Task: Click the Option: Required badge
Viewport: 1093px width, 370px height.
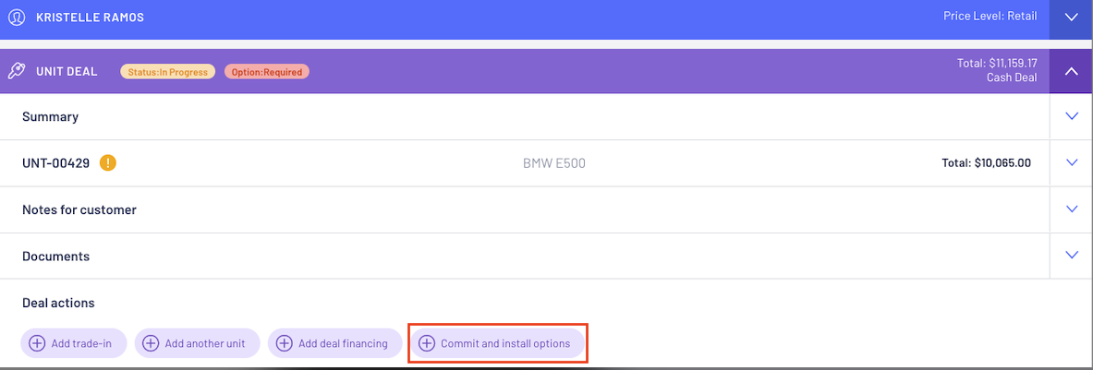Action: click(x=267, y=72)
